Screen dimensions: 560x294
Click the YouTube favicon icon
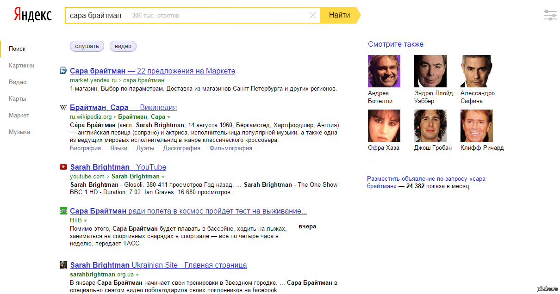tap(63, 167)
